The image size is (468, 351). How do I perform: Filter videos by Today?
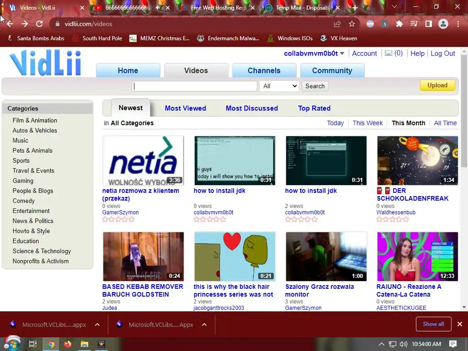[335, 123]
